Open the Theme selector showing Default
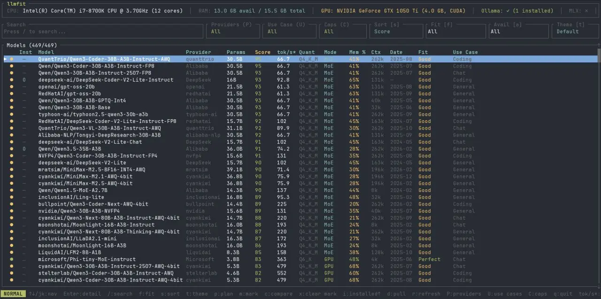Viewport: 601px width, 299px height. [575, 31]
